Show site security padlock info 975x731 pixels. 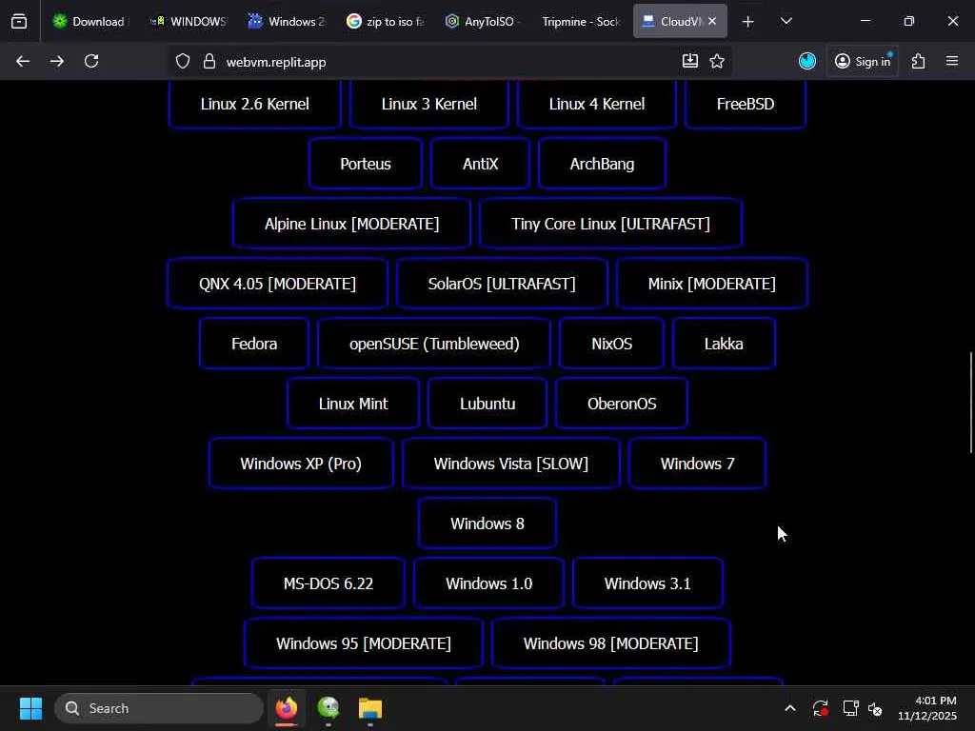coord(209,62)
